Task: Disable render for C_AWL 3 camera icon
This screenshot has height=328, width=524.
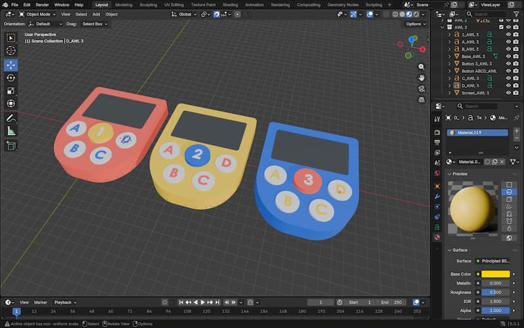Action: click(515, 78)
